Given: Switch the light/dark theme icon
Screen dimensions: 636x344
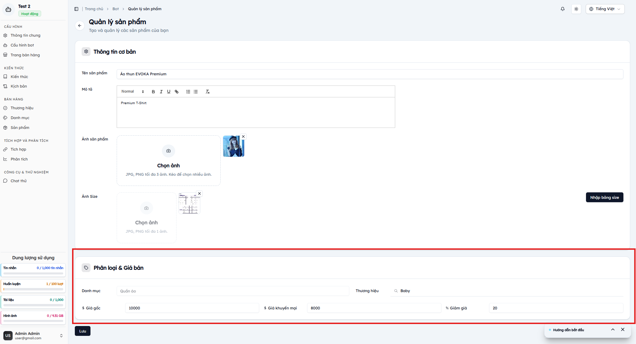Looking at the screenshot, I should point(576,9).
